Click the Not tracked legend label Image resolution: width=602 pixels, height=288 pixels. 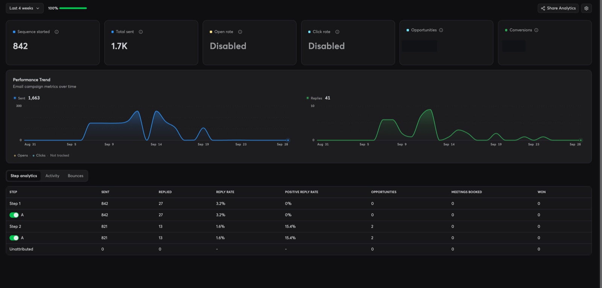point(59,155)
